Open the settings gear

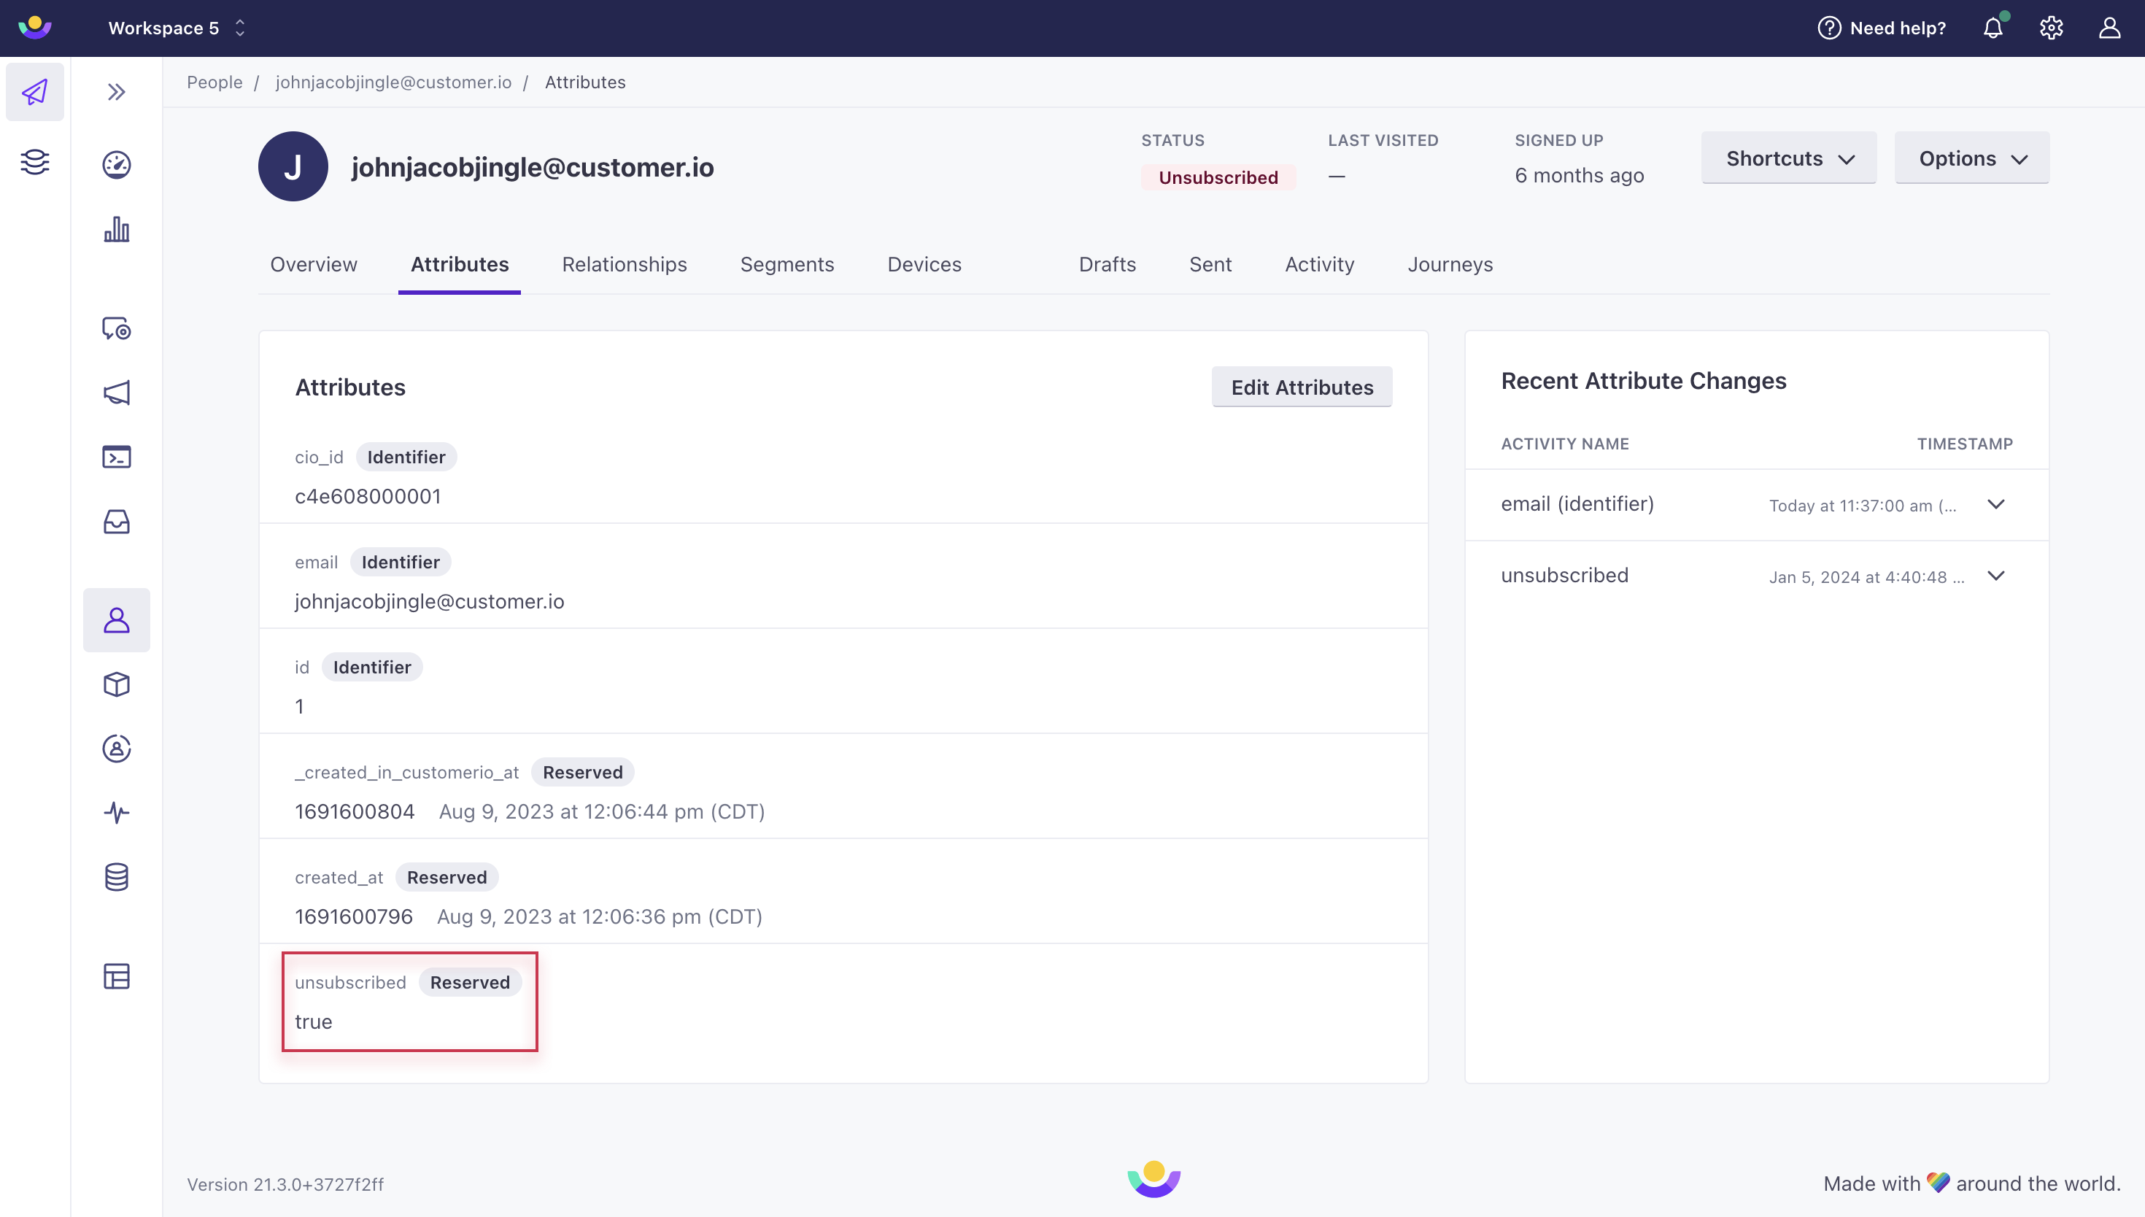pos(2052,28)
